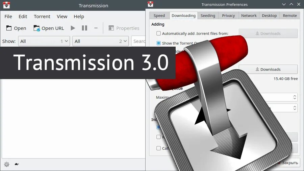Image resolution: width=304 pixels, height=171 pixels.
Task: Enable automatically add .torrent files checkbox
Action: pyautogui.click(x=159, y=33)
